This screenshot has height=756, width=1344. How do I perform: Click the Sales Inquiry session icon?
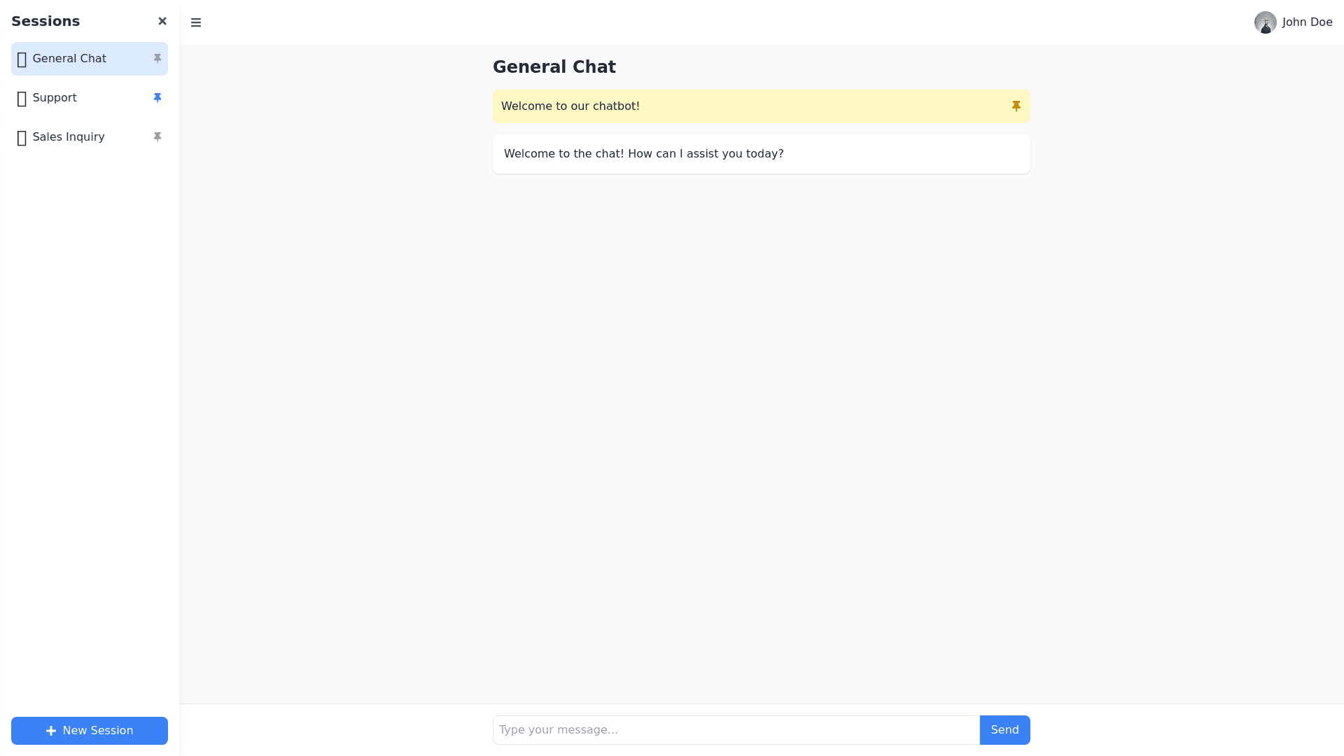[22, 138]
